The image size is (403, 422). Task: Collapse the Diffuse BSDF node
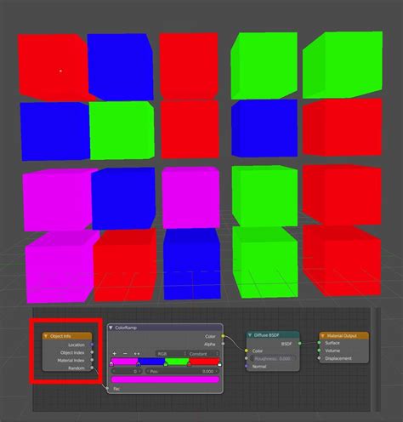[250, 335]
